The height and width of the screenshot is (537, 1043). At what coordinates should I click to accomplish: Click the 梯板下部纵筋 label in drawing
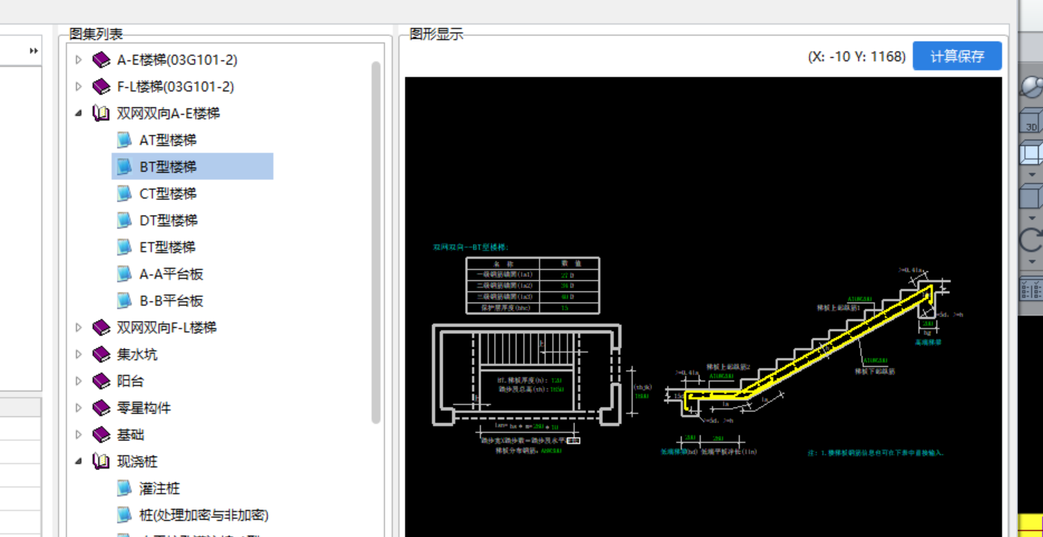point(875,370)
